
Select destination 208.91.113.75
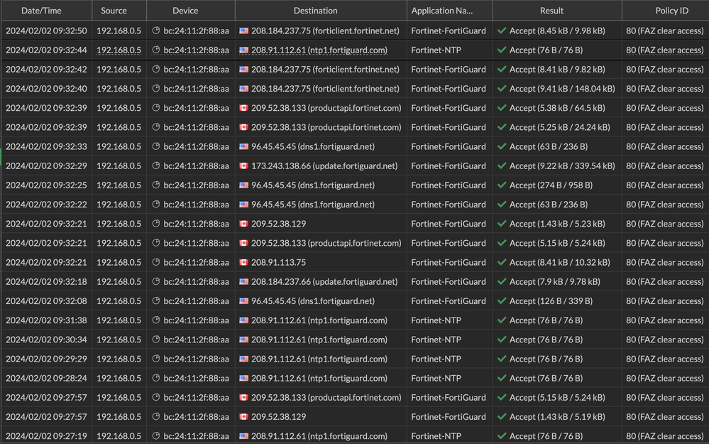tap(278, 263)
